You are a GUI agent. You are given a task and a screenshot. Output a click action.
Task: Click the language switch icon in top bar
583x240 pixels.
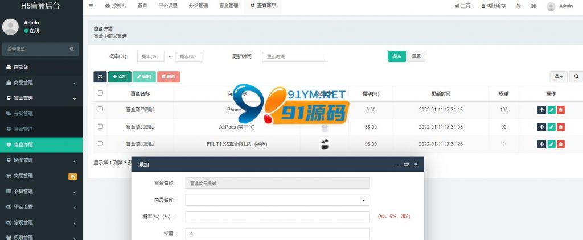pyautogui.click(x=518, y=6)
